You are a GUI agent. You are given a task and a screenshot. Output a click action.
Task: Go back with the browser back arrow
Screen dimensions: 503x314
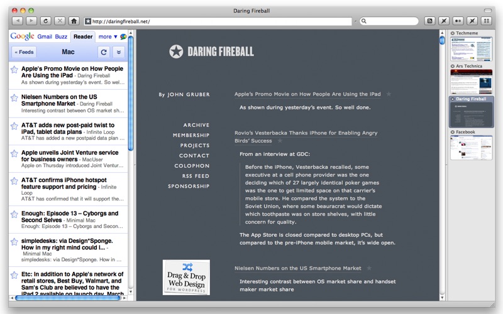pos(18,21)
